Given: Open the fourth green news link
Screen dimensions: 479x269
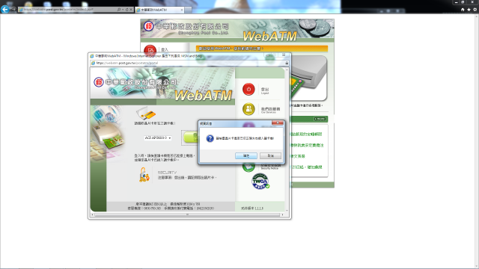Looking at the screenshot, I should tap(306, 167).
